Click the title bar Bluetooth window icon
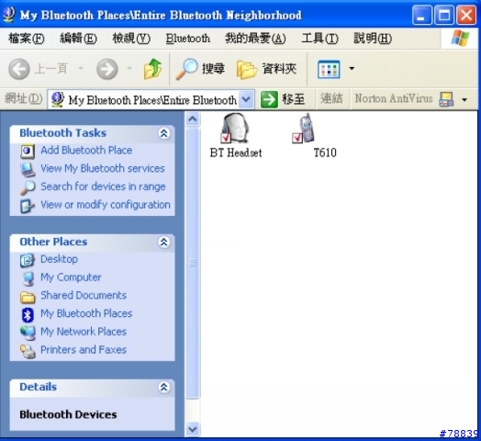Screen dimensions: 481x441 coord(9,15)
